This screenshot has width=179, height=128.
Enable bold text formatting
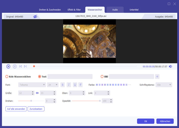click(63, 85)
